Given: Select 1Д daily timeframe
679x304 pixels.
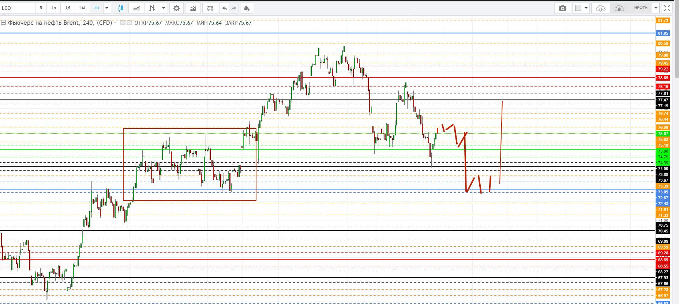Looking at the screenshot, I should [x=68, y=8].
